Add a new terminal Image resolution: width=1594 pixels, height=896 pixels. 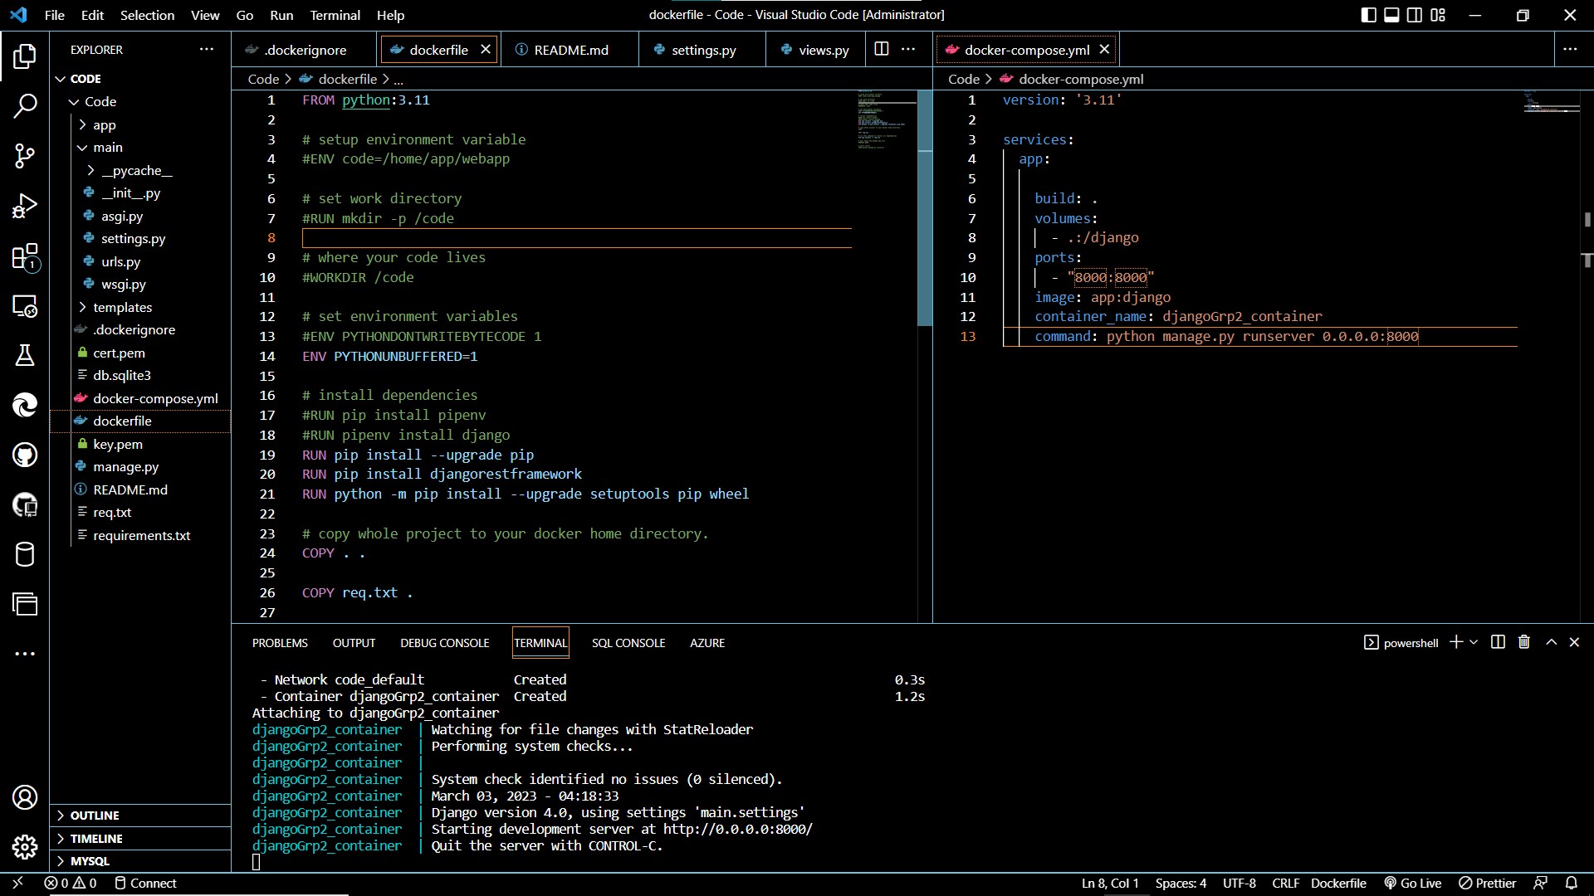(1455, 642)
